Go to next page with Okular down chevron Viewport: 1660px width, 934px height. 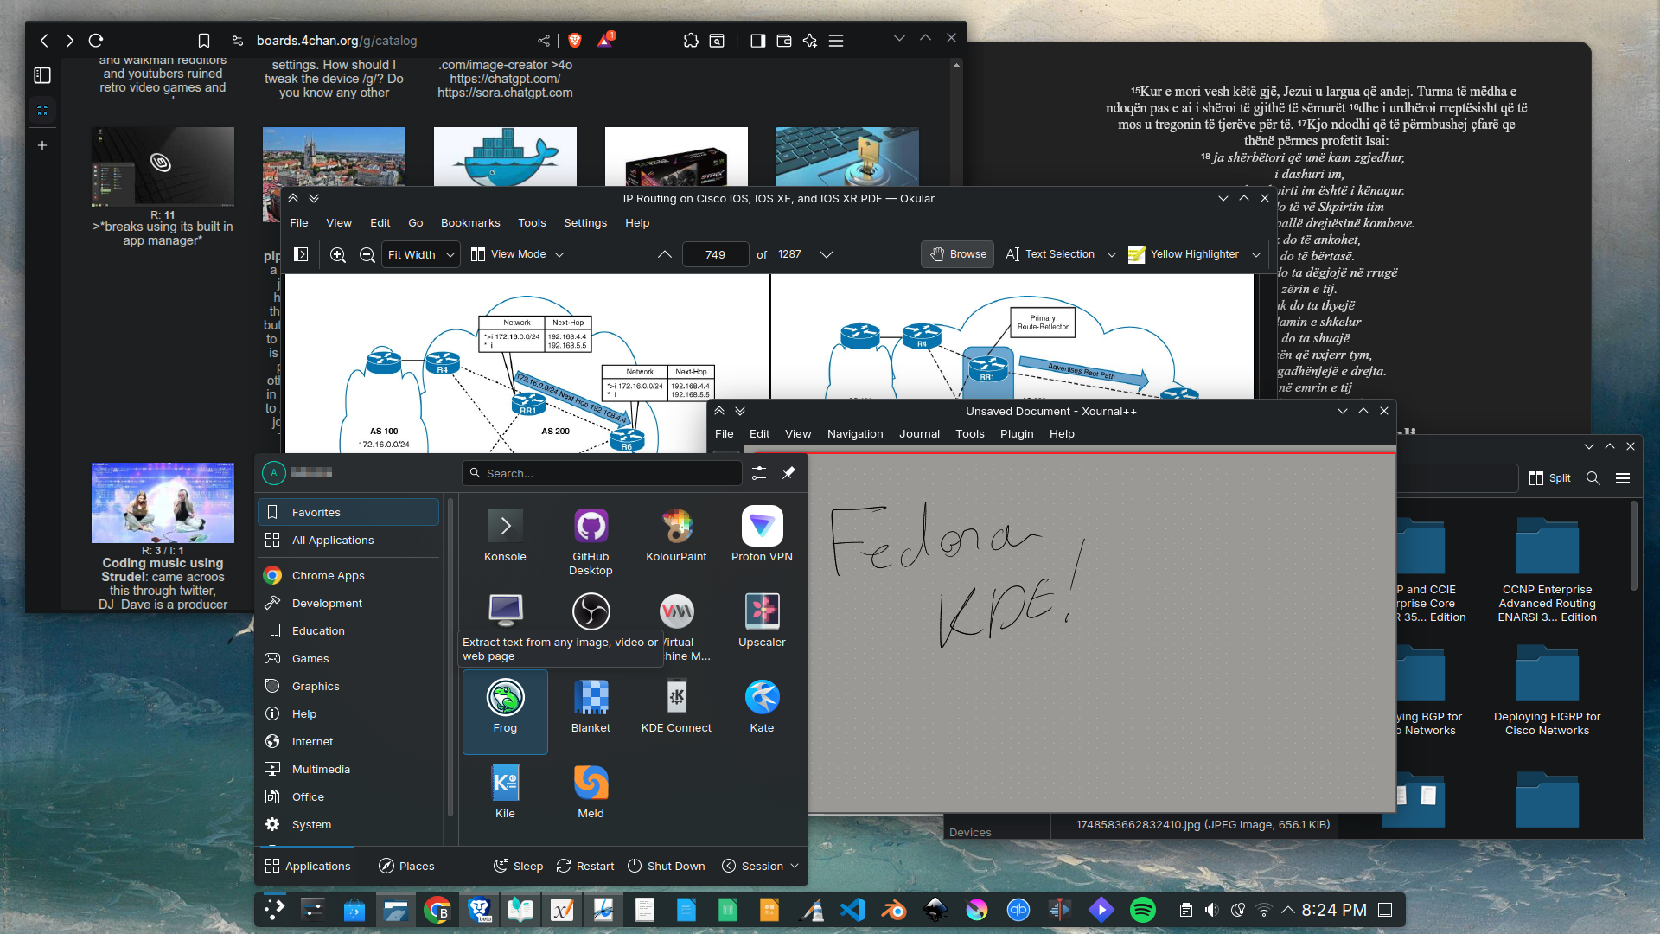[827, 254]
